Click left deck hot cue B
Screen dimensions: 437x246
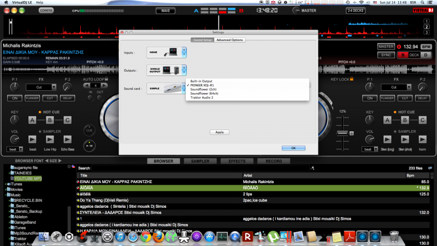(x=50, y=120)
